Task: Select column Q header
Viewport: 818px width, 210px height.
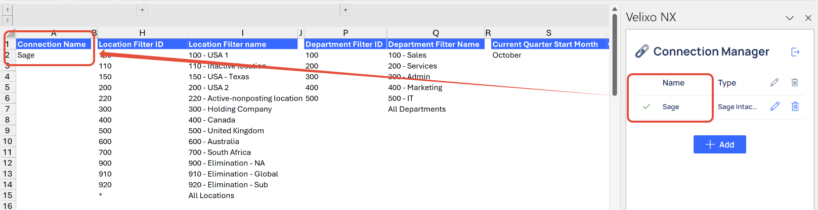Action: click(436, 33)
